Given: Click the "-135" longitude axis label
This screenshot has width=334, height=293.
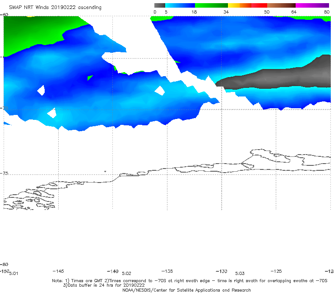Looking at the screenshot, I should (x=167, y=271).
